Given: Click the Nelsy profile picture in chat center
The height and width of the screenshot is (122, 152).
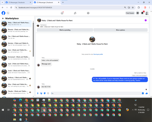Looking at the screenshot, I should click(x=92, y=39).
